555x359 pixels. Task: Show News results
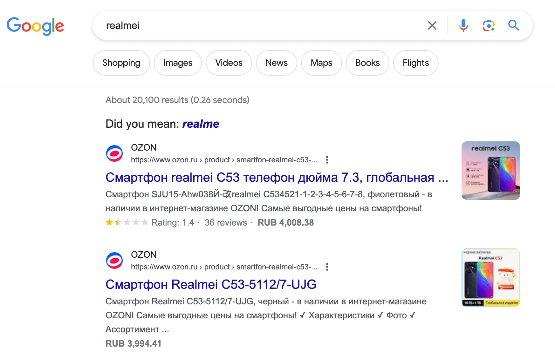pyautogui.click(x=277, y=63)
